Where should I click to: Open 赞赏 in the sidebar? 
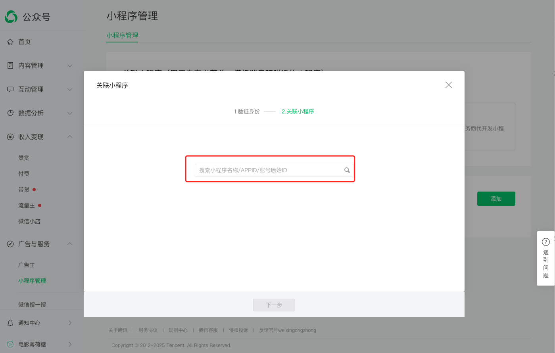(x=24, y=158)
